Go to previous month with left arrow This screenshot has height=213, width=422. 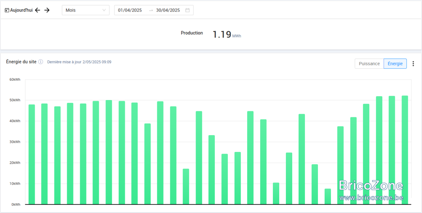[x=38, y=10]
